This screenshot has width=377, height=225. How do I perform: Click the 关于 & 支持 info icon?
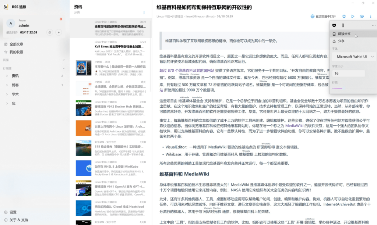click(x=6, y=220)
